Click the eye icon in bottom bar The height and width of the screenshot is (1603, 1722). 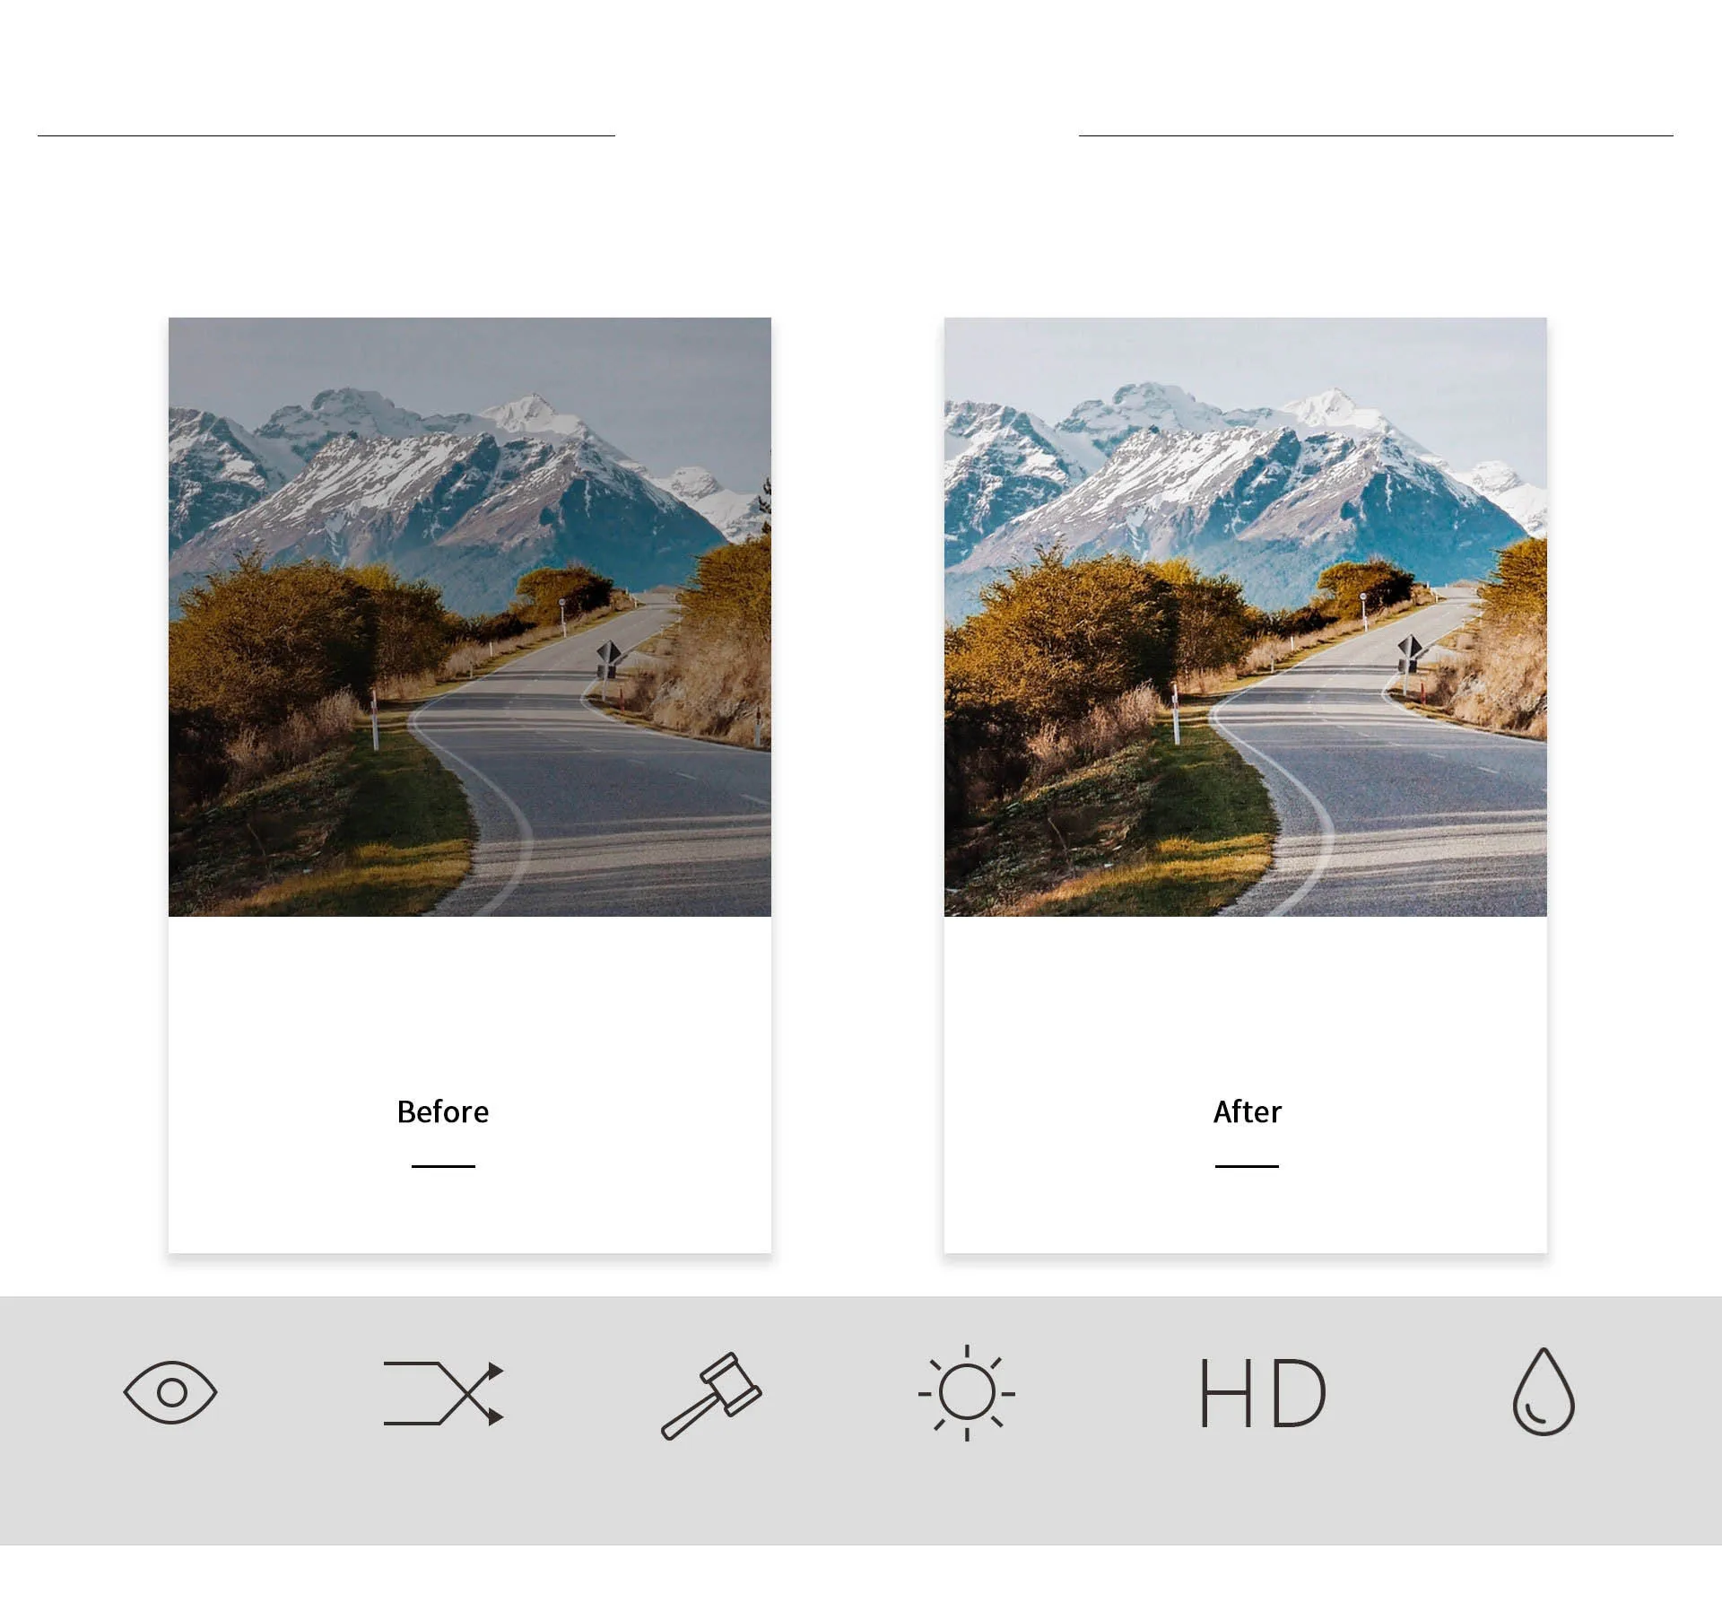(x=170, y=1392)
